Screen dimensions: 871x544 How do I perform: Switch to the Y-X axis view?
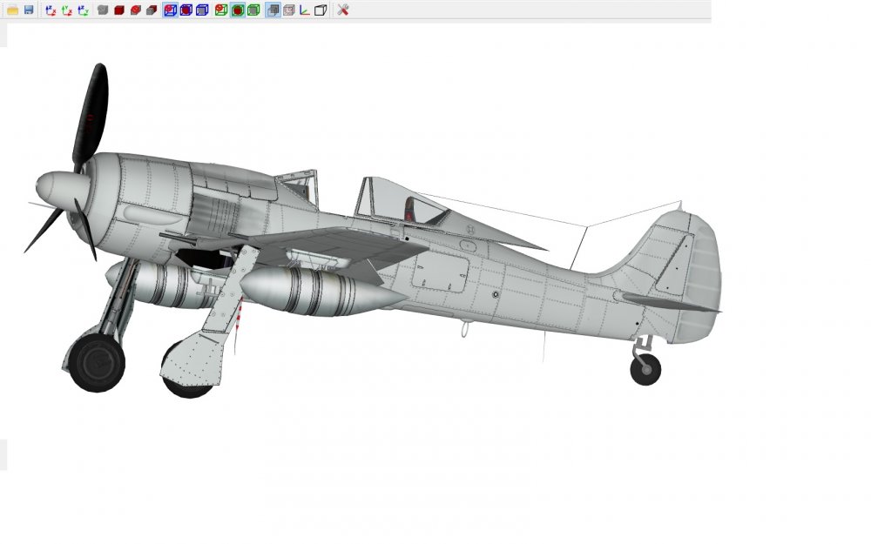67,10
